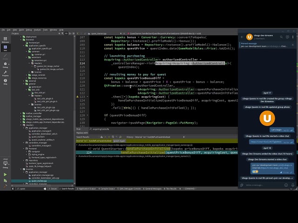Open Debug mode in left sidebar

click(5, 65)
